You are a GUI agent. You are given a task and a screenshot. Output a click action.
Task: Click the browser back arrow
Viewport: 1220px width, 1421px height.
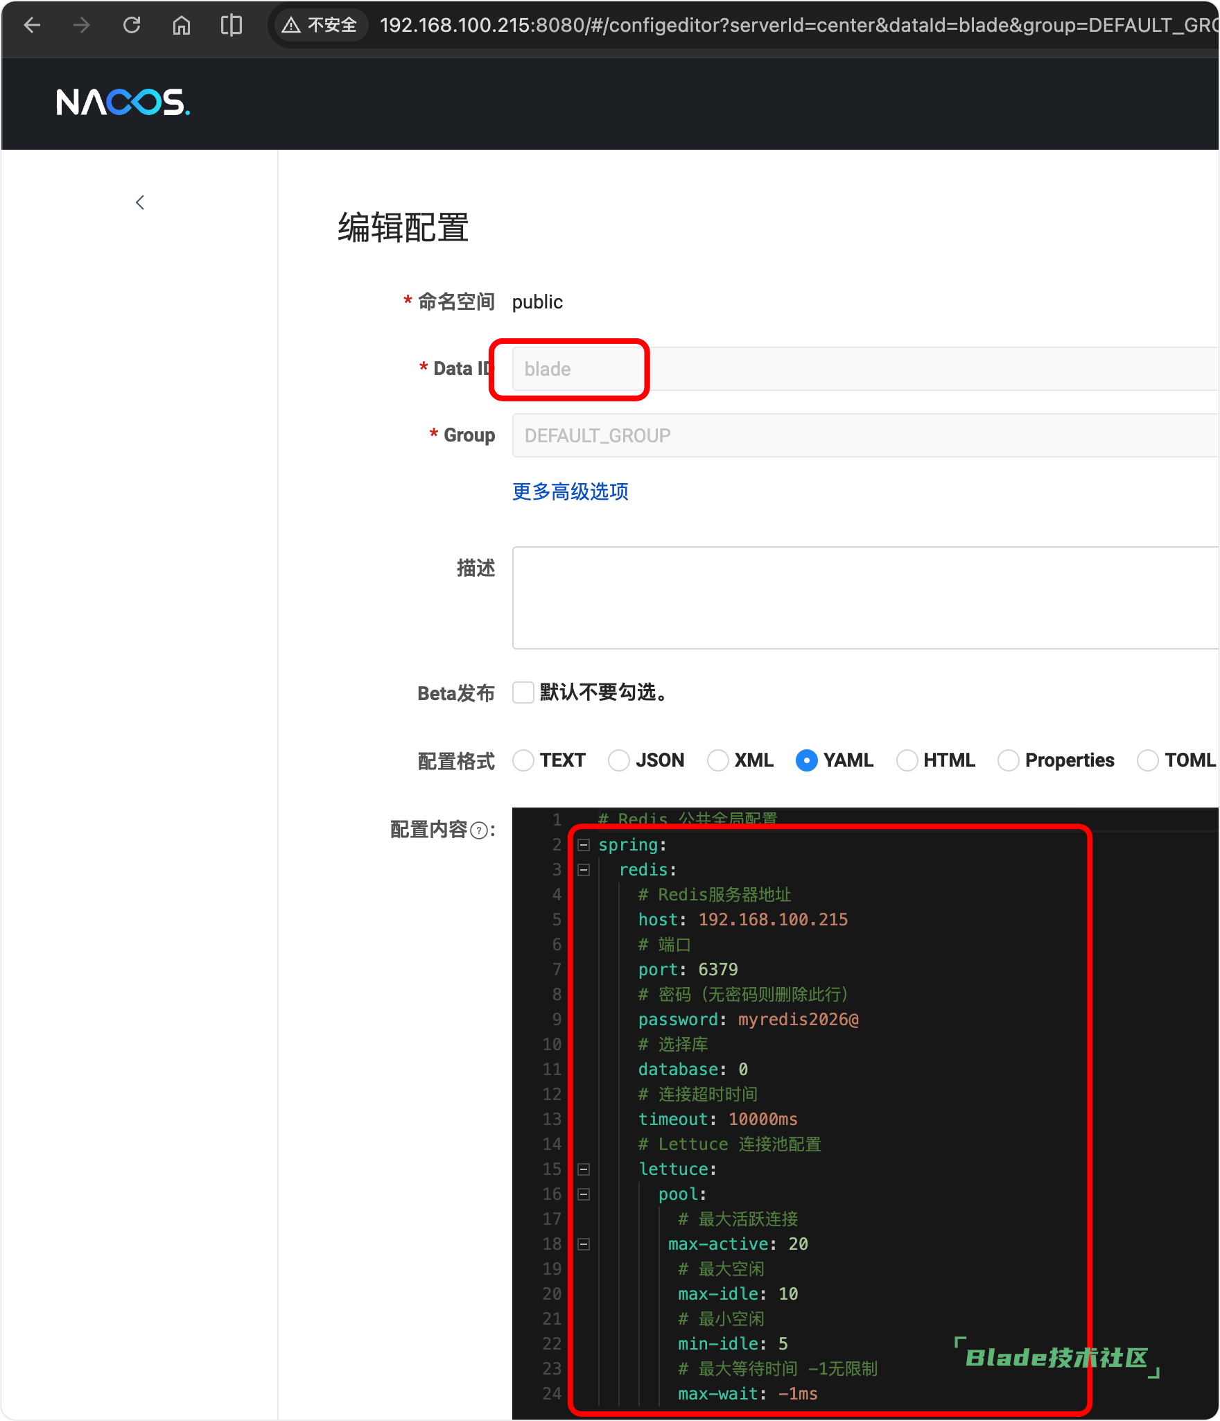click(x=32, y=26)
